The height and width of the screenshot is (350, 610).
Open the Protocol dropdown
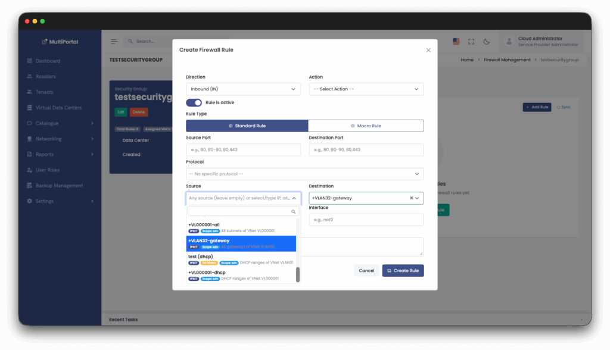coord(304,173)
